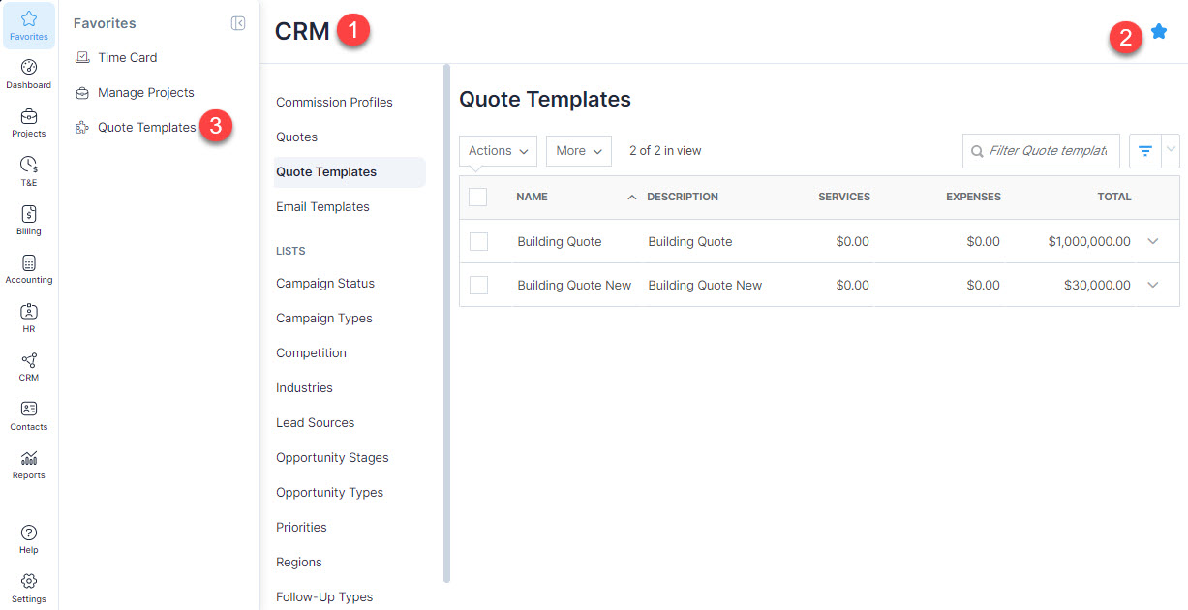The width and height of the screenshot is (1188, 610).
Task: Expand the $30,000.00 row chevron
Action: tap(1152, 285)
